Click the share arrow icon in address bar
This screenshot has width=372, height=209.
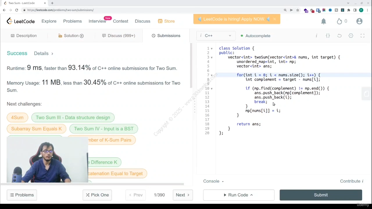pyautogui.click(x=291, y=10)
